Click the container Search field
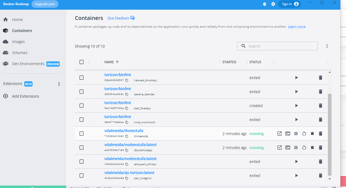 click(x=277, y=46)
